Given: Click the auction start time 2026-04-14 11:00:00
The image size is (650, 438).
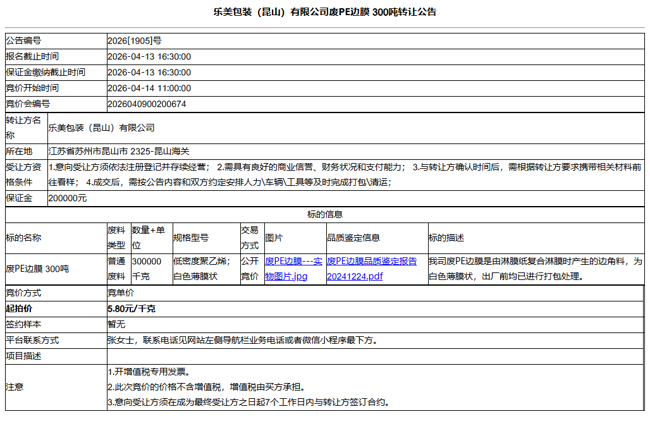Looking at the screenshot, I should (x=149, y=88).
